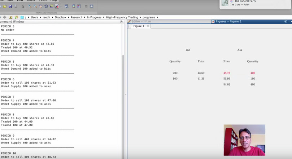Viewport: 292px width, 159px height.
Task: Toggle the Insert Legend button
Action: coord(79,6)
